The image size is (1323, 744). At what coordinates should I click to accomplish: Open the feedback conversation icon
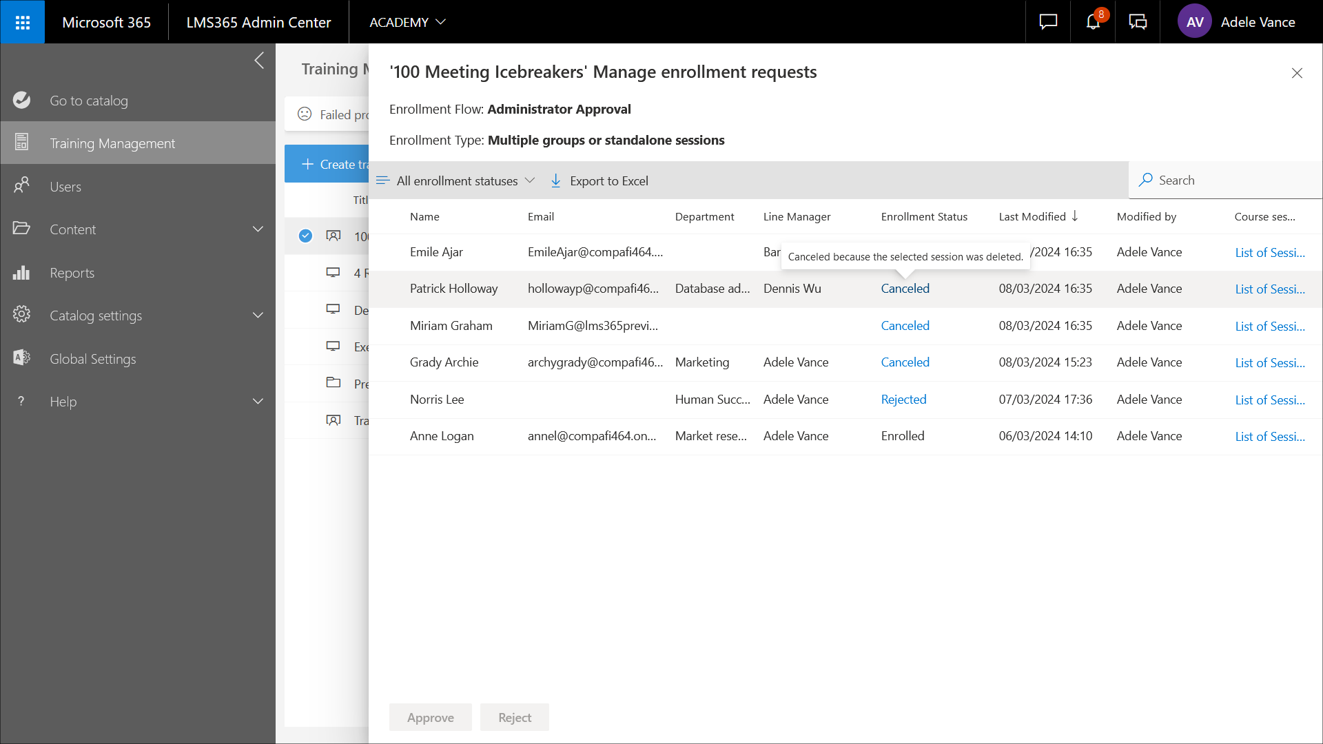[1138, 22]
